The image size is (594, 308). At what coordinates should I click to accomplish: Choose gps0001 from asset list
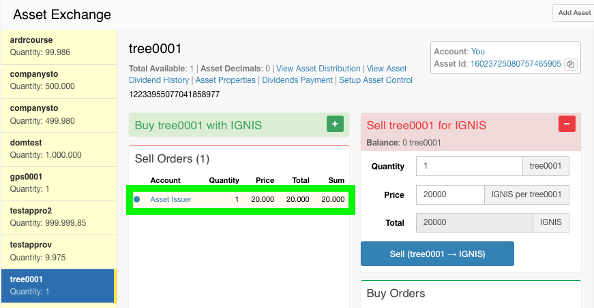(59, 182)
